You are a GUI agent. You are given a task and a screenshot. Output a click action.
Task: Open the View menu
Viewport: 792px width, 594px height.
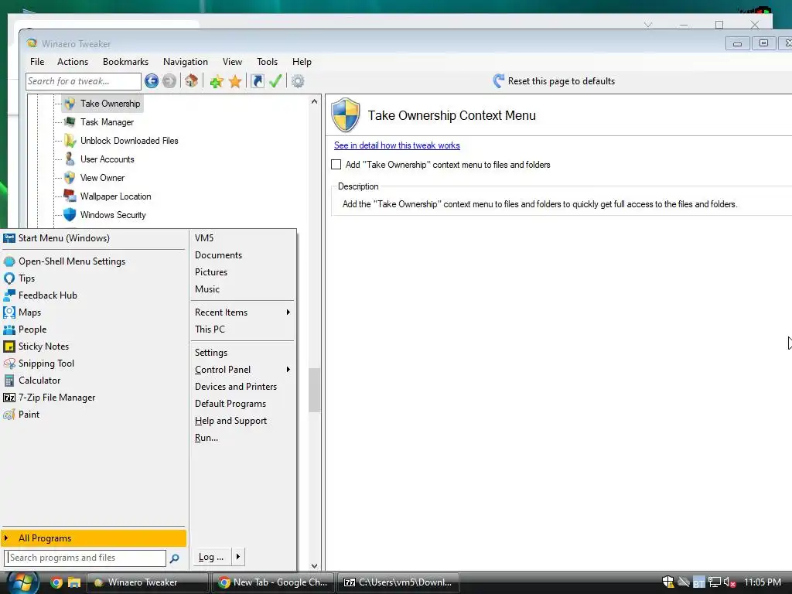232,62
